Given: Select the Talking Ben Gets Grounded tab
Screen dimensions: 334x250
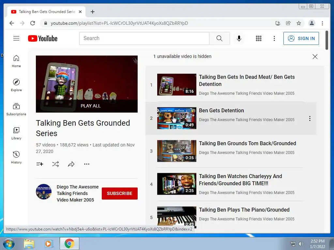Looking at the screenshot, I should [46, 12].
